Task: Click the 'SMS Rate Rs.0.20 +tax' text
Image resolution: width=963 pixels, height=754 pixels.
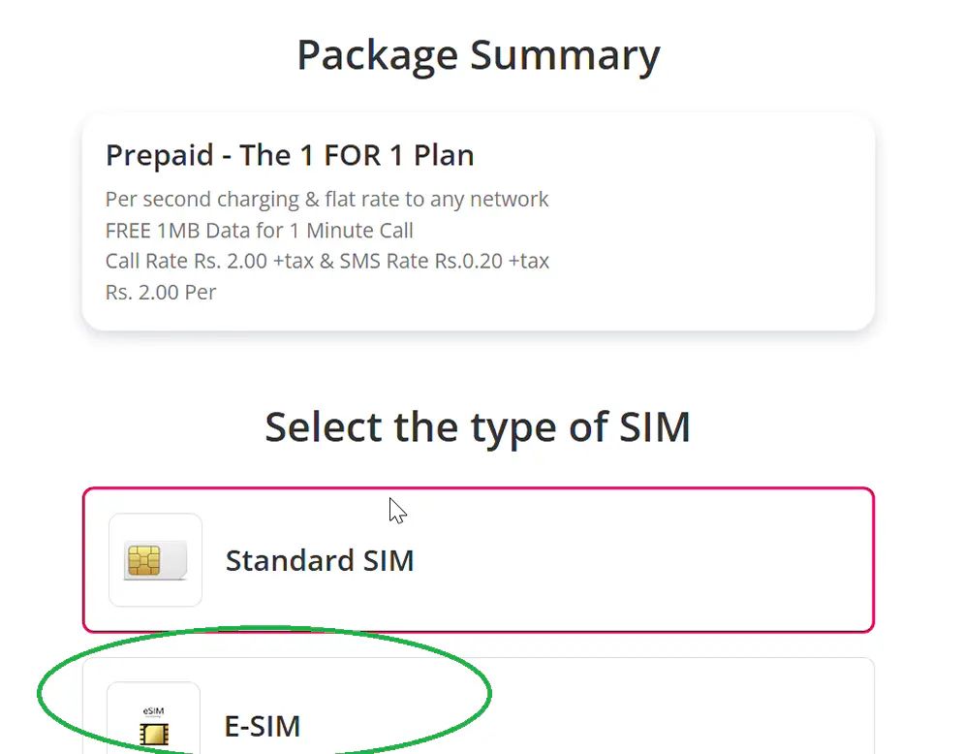Action: tap(444, 262)
